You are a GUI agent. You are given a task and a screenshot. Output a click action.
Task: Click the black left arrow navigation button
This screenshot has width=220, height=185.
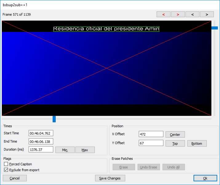(x=192, y=14)
